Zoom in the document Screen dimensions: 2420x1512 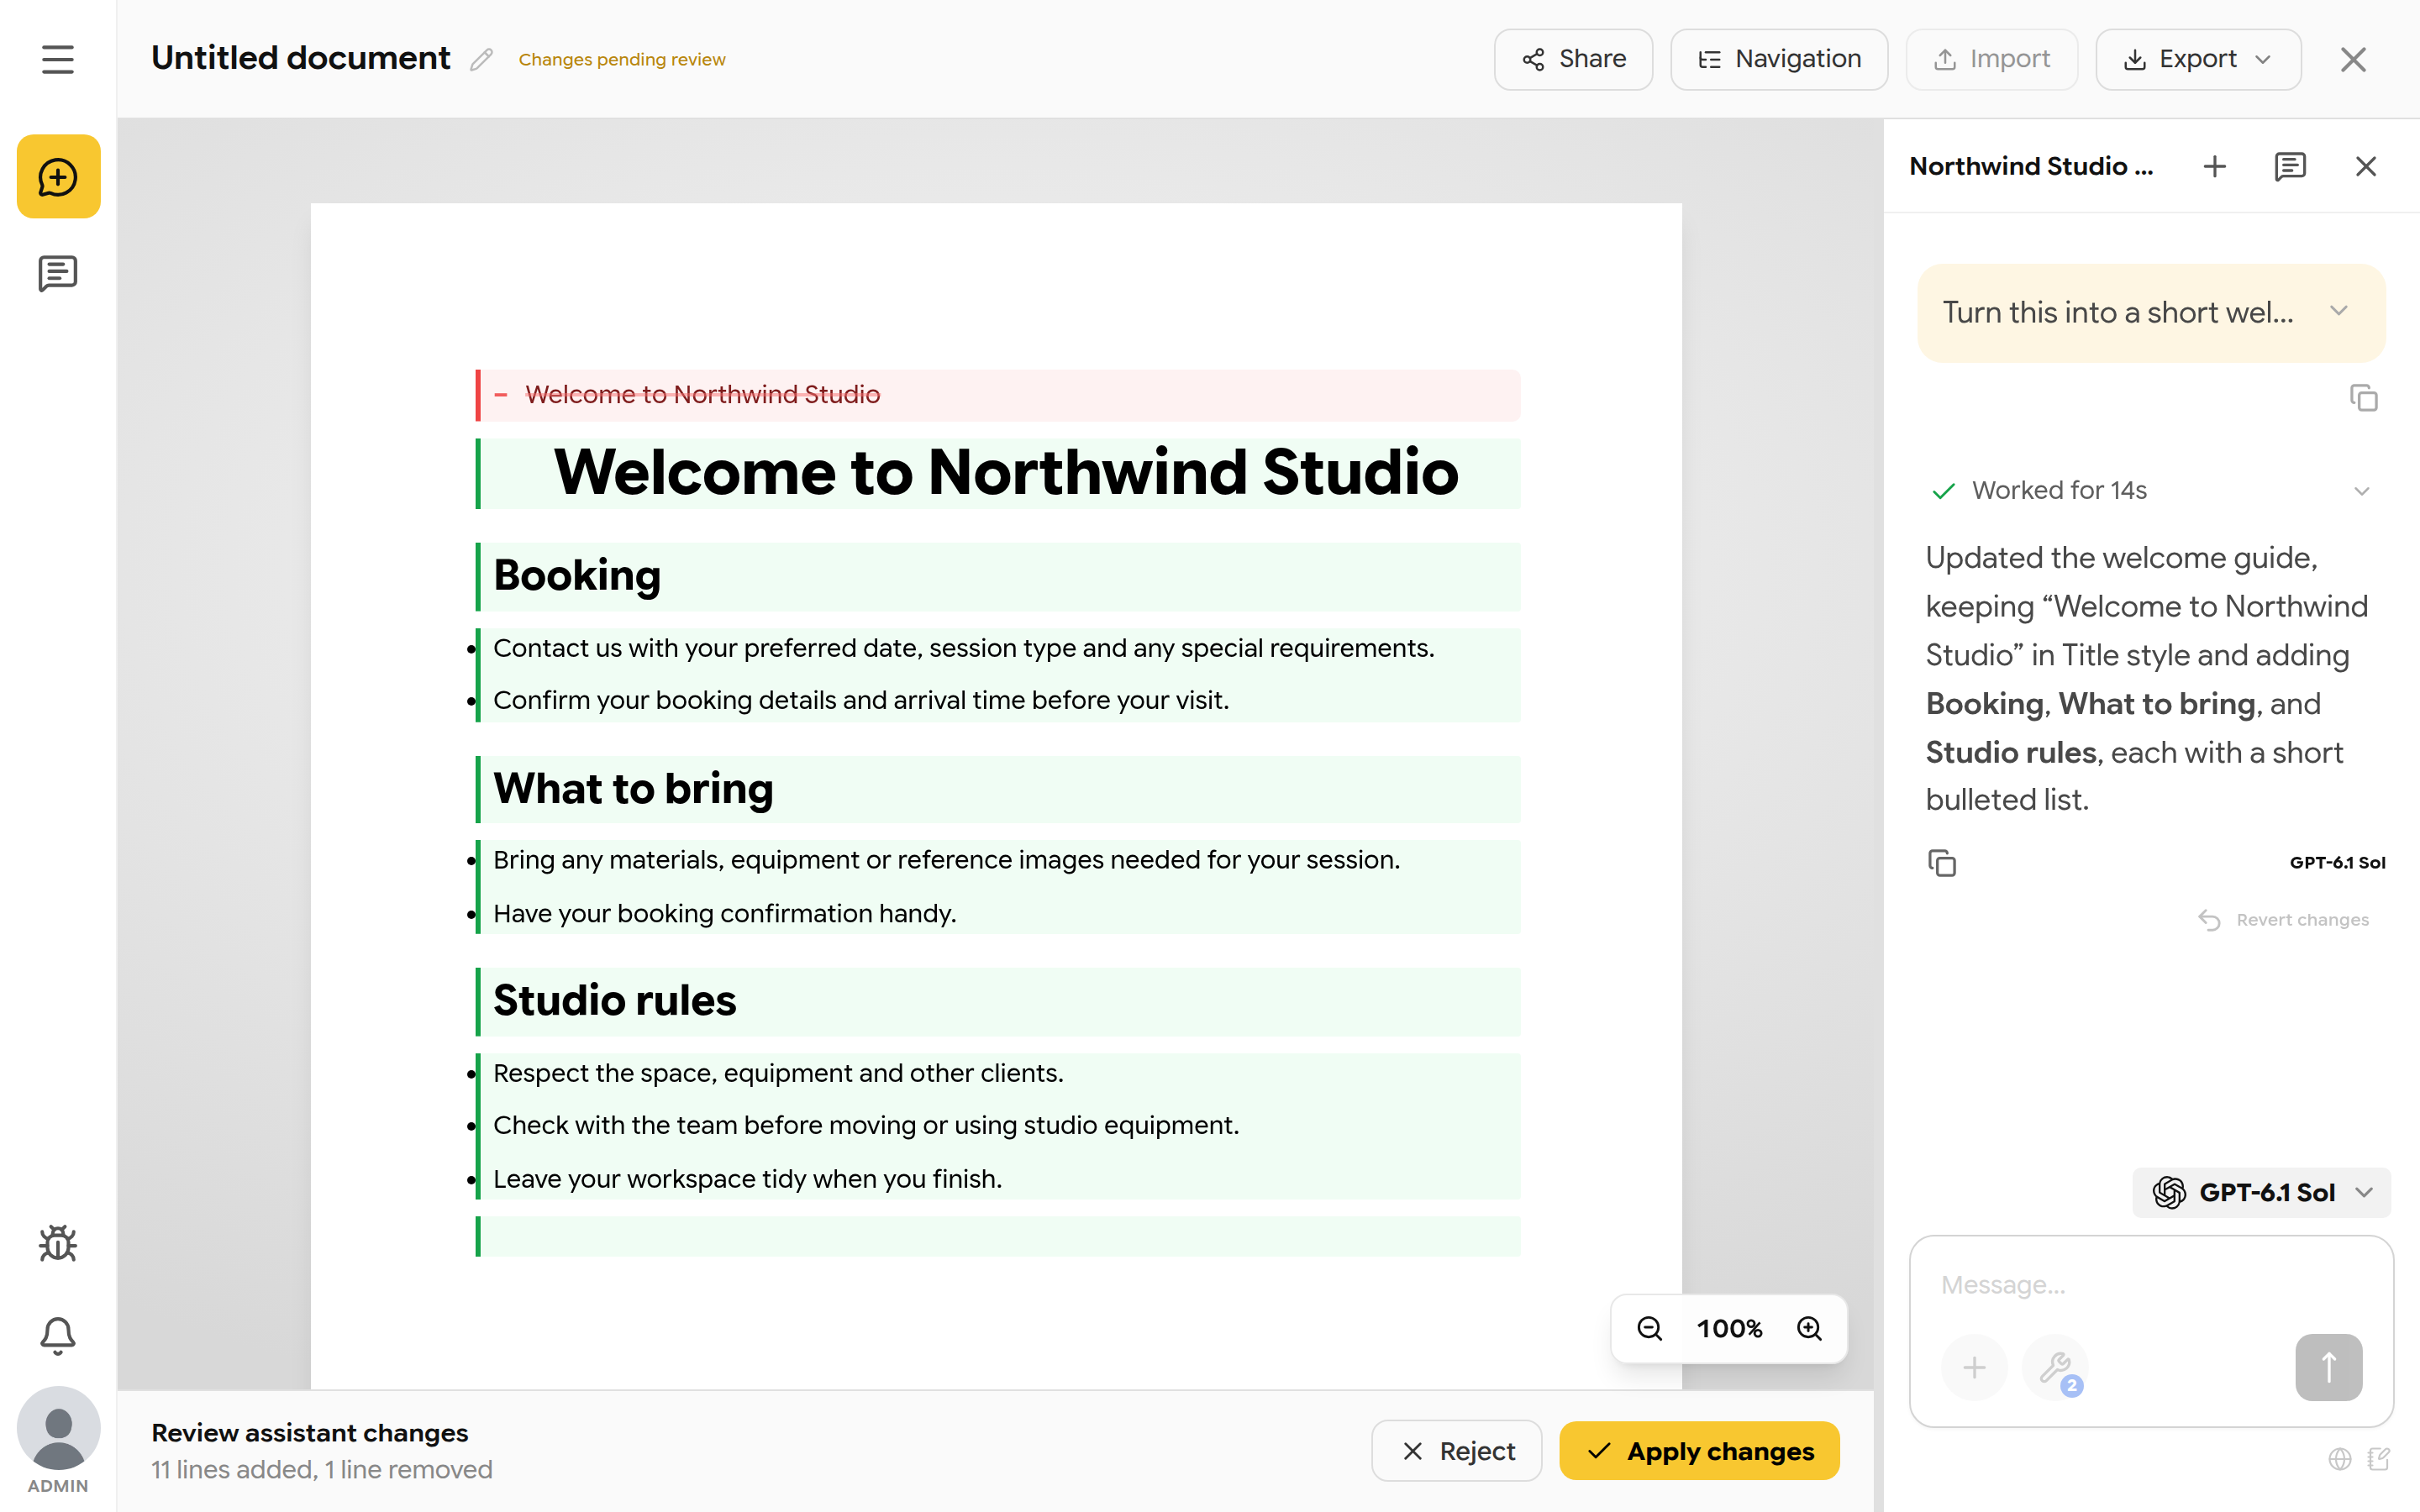[x=1809, y=1328]
